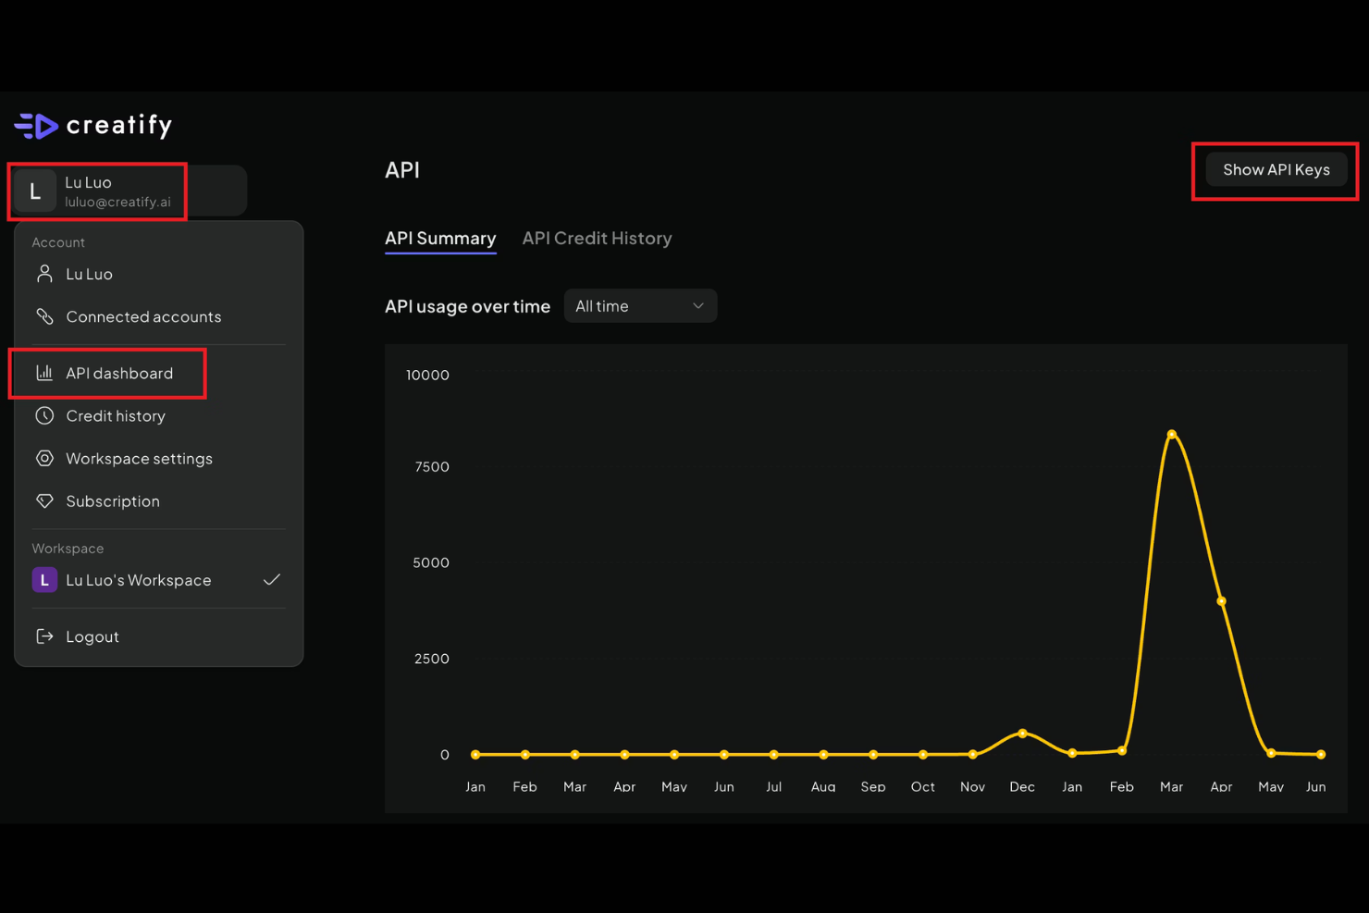Click the bar chart API dashboard icon
Screen dimensions: 1369x913
coord(44,373)
